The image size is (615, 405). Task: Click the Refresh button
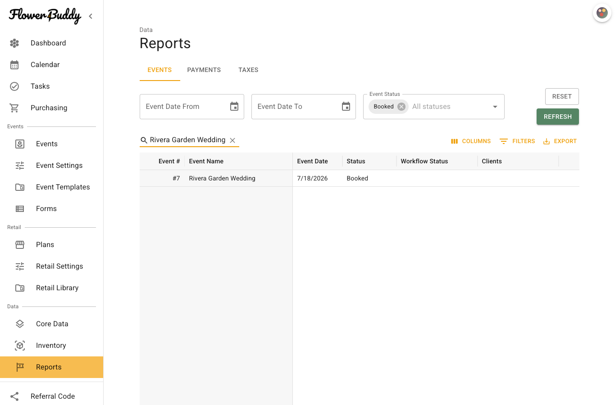click(558, 117)
